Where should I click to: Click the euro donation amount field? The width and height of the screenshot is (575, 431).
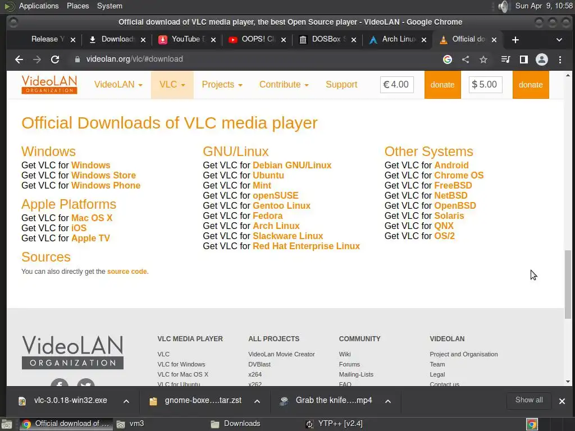[397, 85]
